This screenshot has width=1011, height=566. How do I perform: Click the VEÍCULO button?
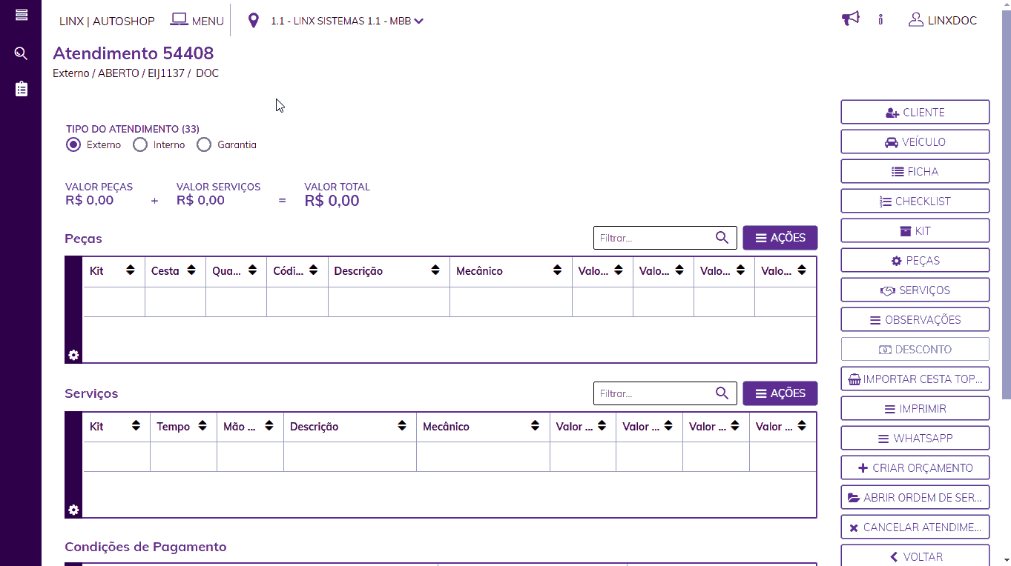pos(915,141)
